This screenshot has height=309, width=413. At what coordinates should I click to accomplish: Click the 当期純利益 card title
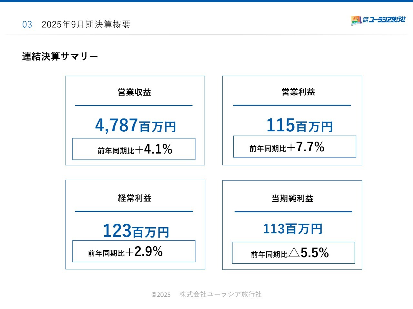(292, 198)
